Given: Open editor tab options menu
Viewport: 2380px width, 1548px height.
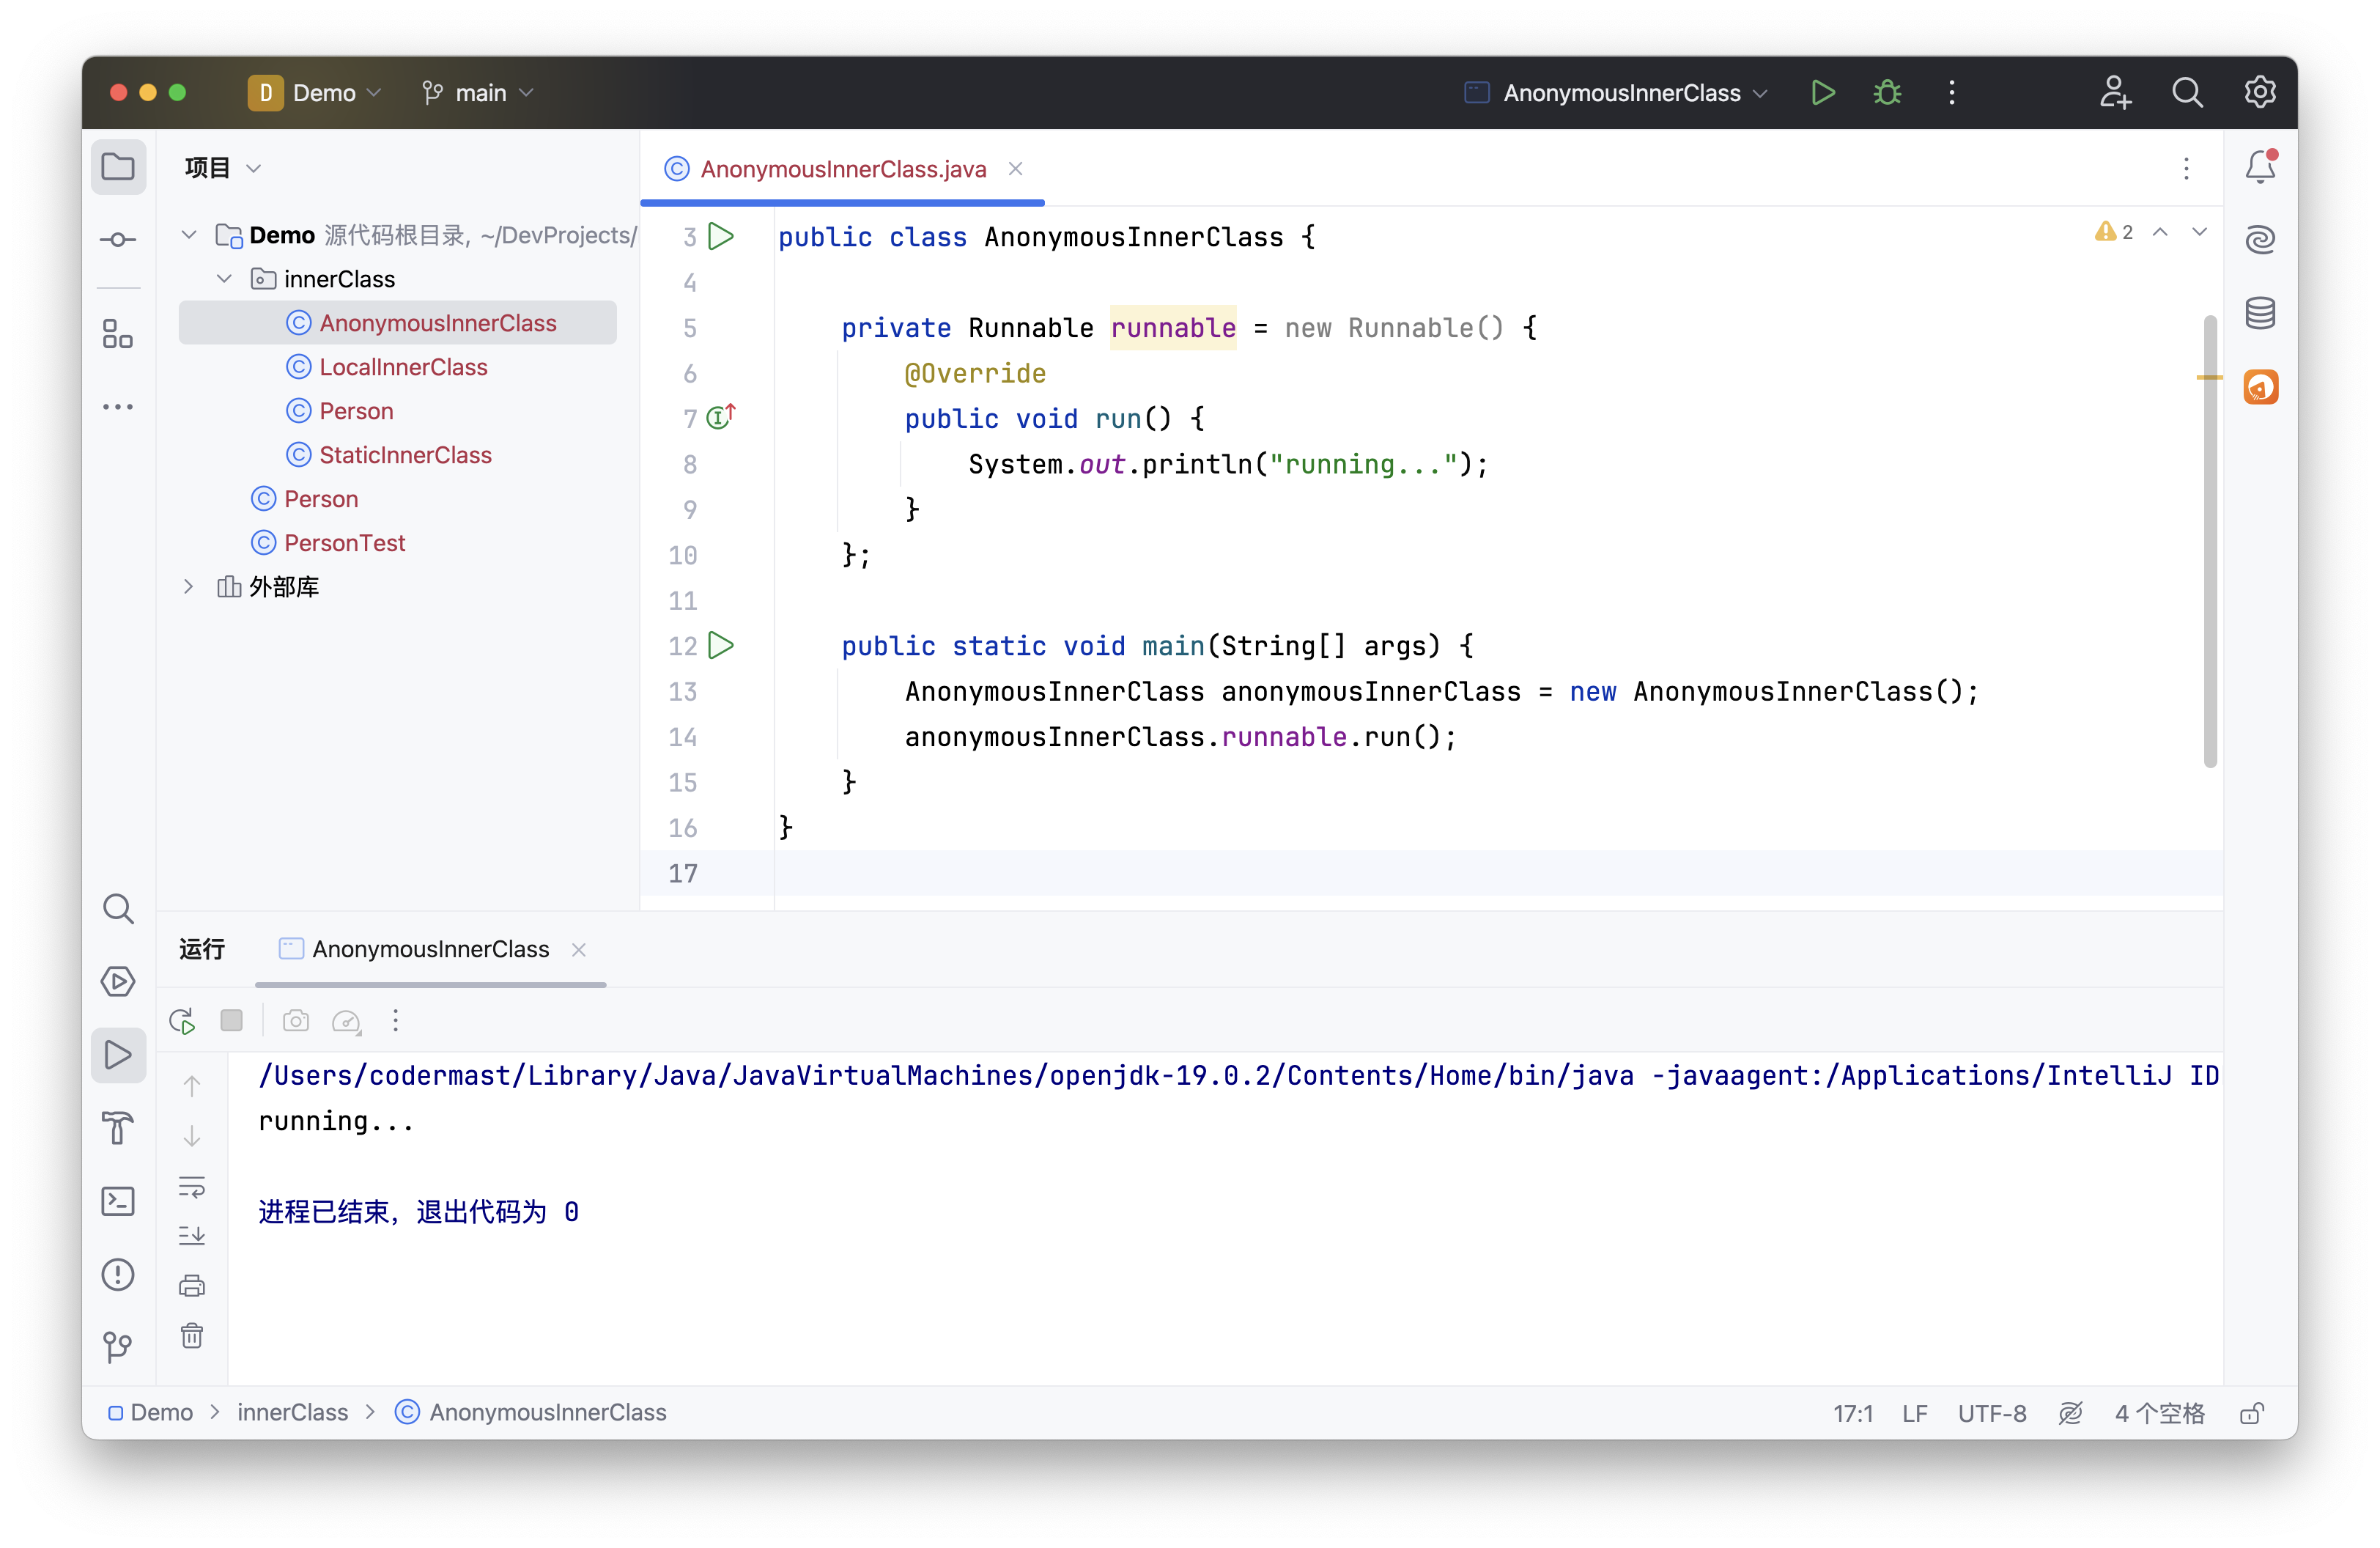Looking at the screenshot, I should click(x=2186, y=168).
